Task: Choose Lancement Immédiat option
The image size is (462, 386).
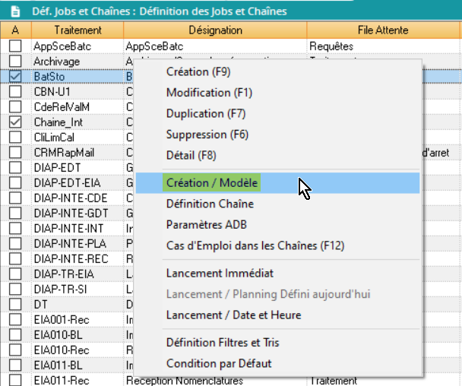Action: [x=220, y=273]
